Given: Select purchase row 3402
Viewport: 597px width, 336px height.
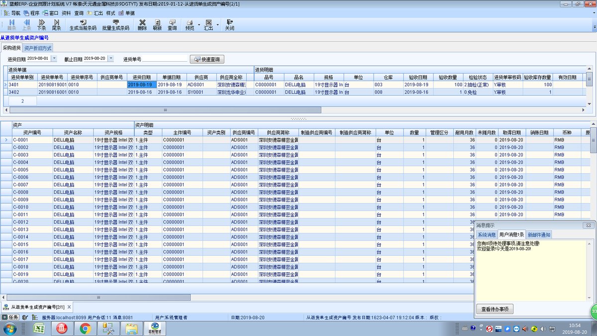Looking at the screenshot, I should point(296,92).
